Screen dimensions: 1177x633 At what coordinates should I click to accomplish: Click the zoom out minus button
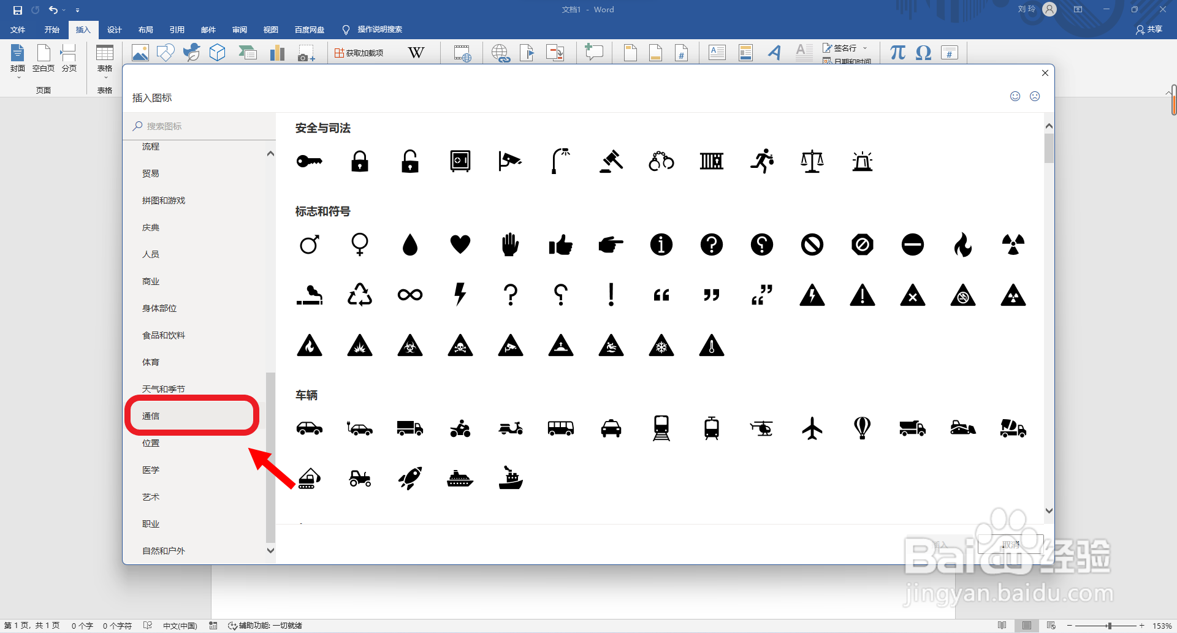click(1070, 626)
